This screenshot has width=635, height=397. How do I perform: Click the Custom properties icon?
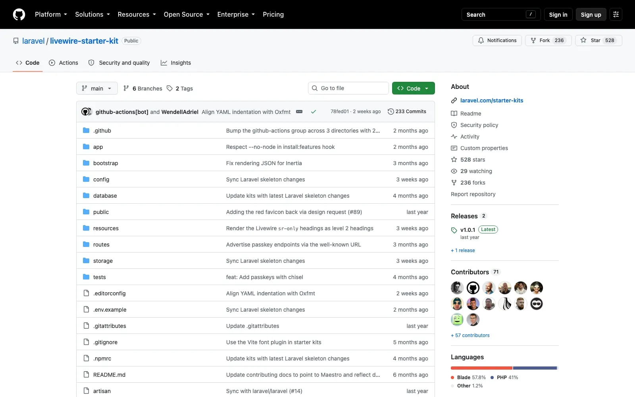pyautogui.click(x=454, y=148)
